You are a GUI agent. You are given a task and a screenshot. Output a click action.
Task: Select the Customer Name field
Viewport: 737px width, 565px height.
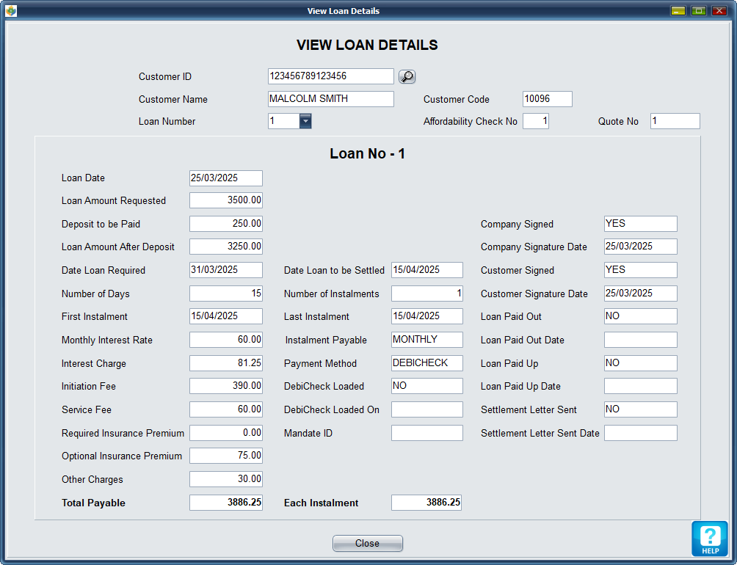(x=330, y=99)
